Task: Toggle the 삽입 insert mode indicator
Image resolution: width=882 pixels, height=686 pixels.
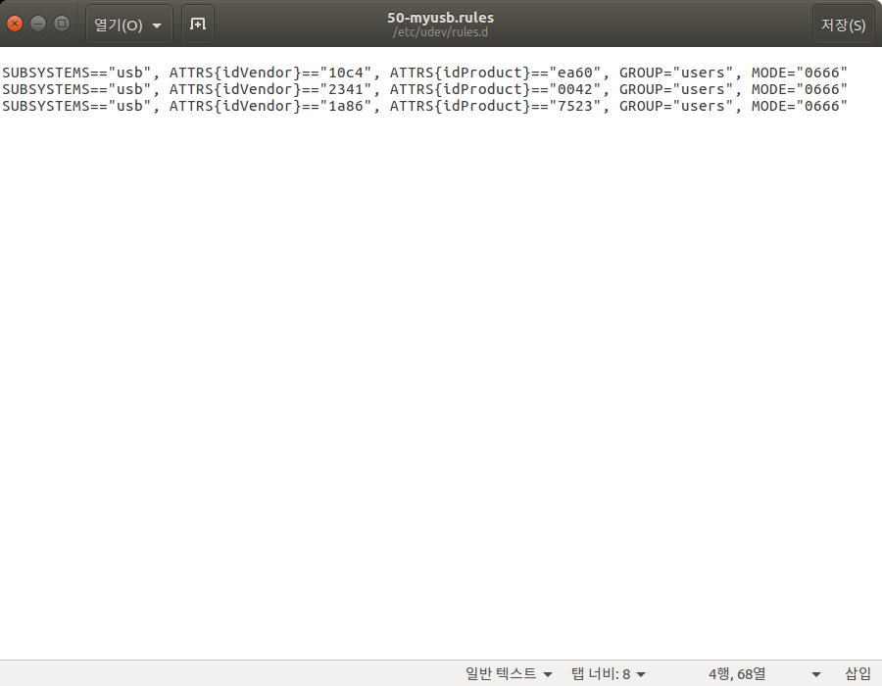Action: (857, 673)
